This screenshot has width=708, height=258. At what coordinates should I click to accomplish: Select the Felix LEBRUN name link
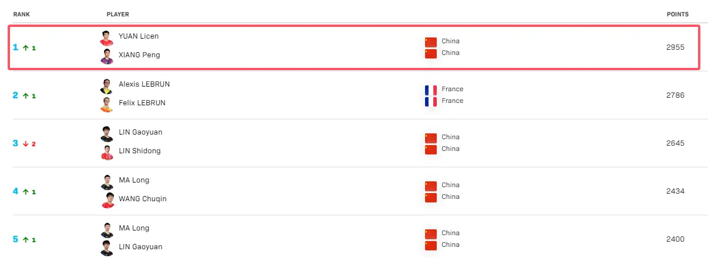click(x=142, y=103)
